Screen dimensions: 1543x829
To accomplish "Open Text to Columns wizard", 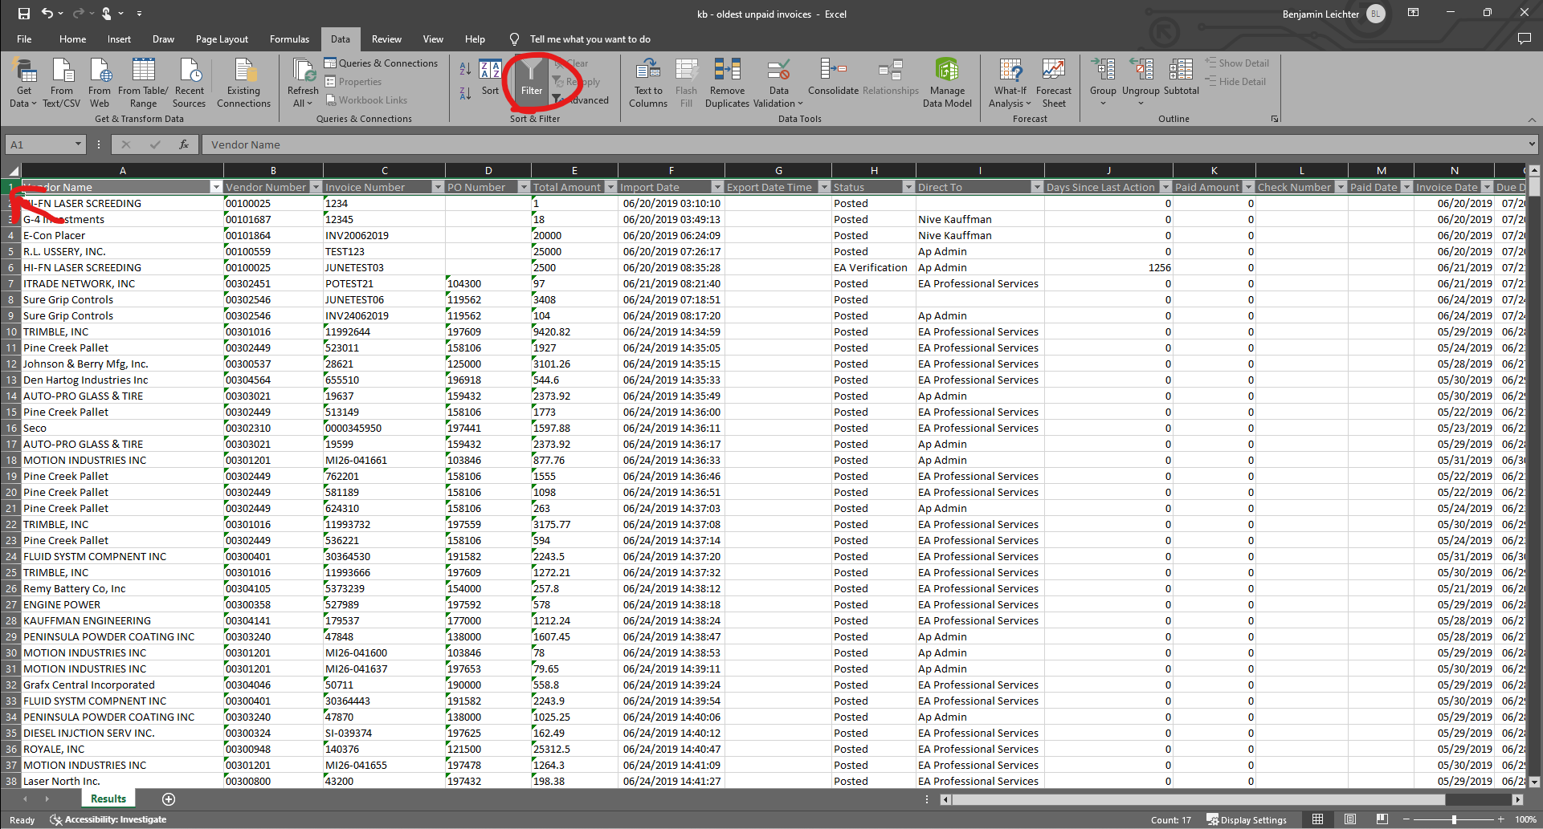I will click(648, 83).
